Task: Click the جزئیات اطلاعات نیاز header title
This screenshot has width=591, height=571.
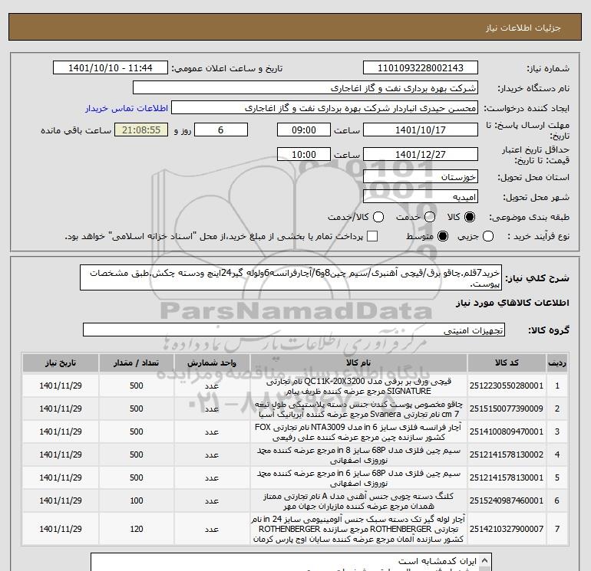Action: [x=523, y=28]
